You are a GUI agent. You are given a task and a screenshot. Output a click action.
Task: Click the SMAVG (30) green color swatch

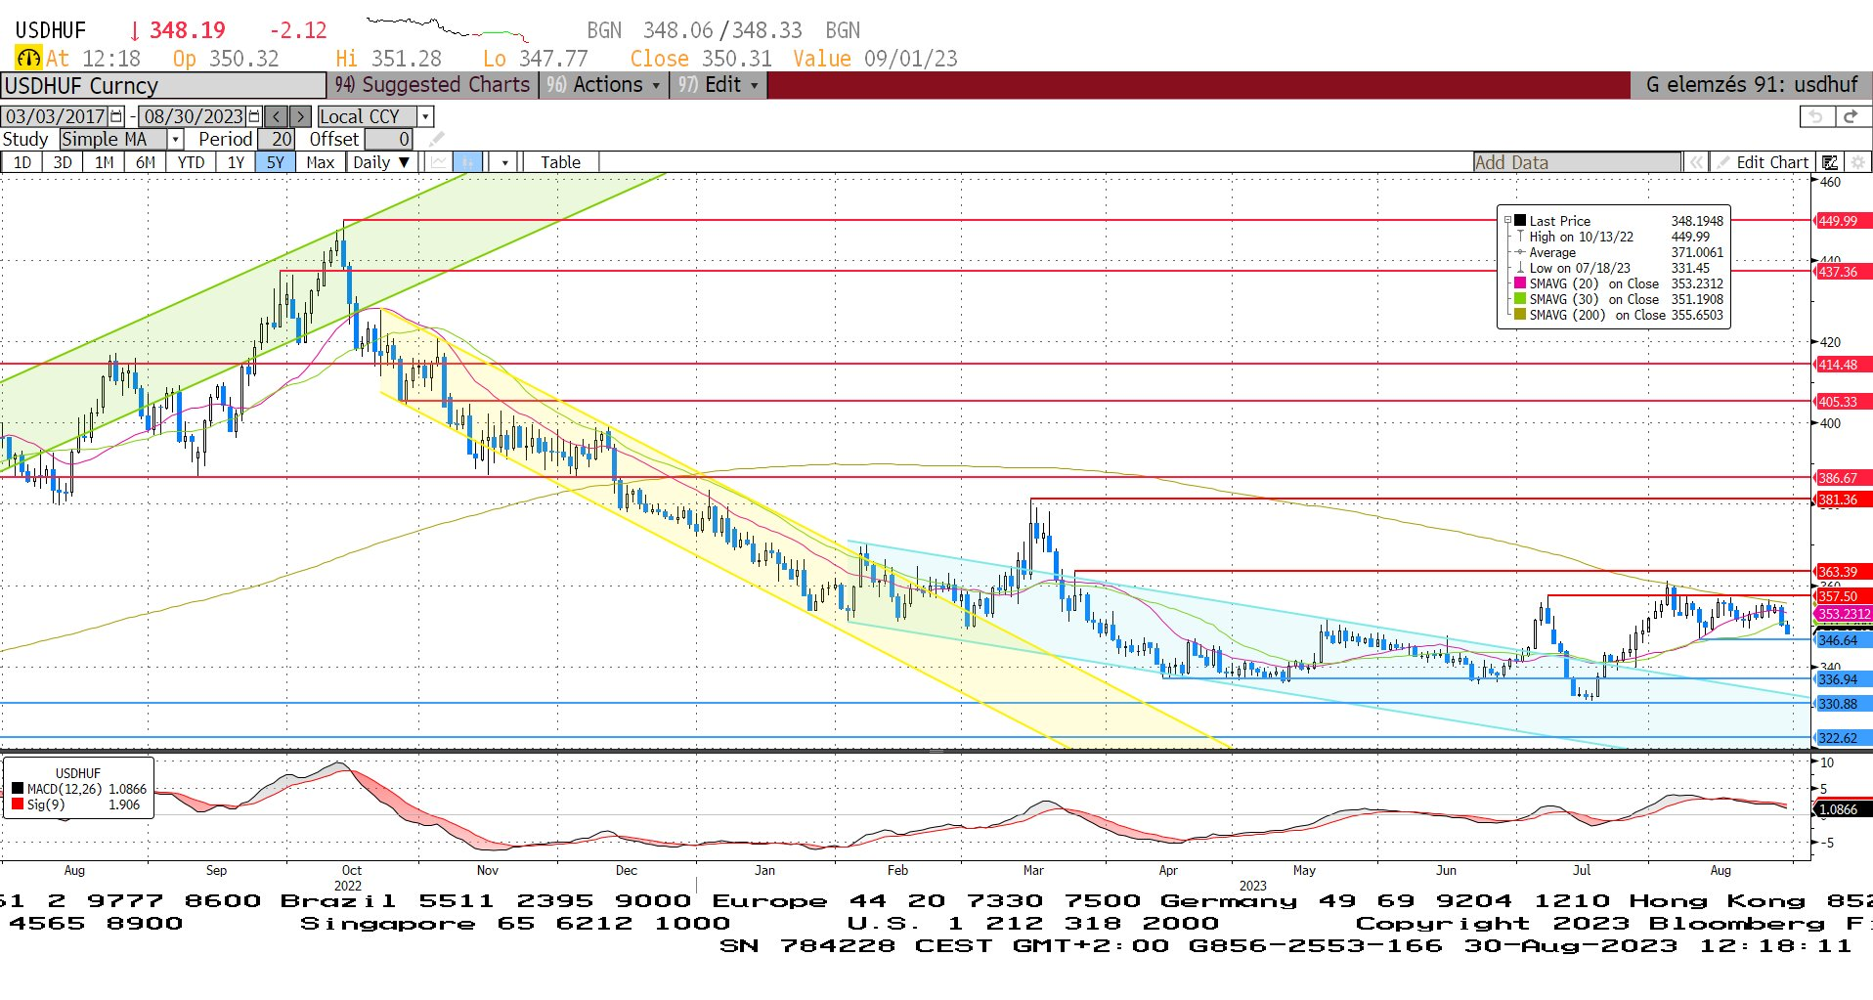pos(1520,299)
